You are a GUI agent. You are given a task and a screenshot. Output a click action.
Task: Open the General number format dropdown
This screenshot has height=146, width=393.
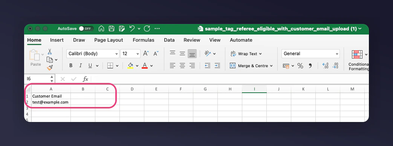[x=310, y=54]
